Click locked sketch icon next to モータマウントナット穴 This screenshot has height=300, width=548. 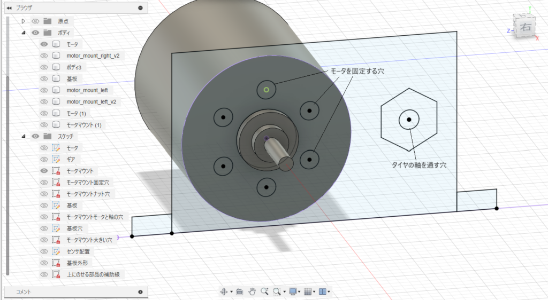pos(56,193)
